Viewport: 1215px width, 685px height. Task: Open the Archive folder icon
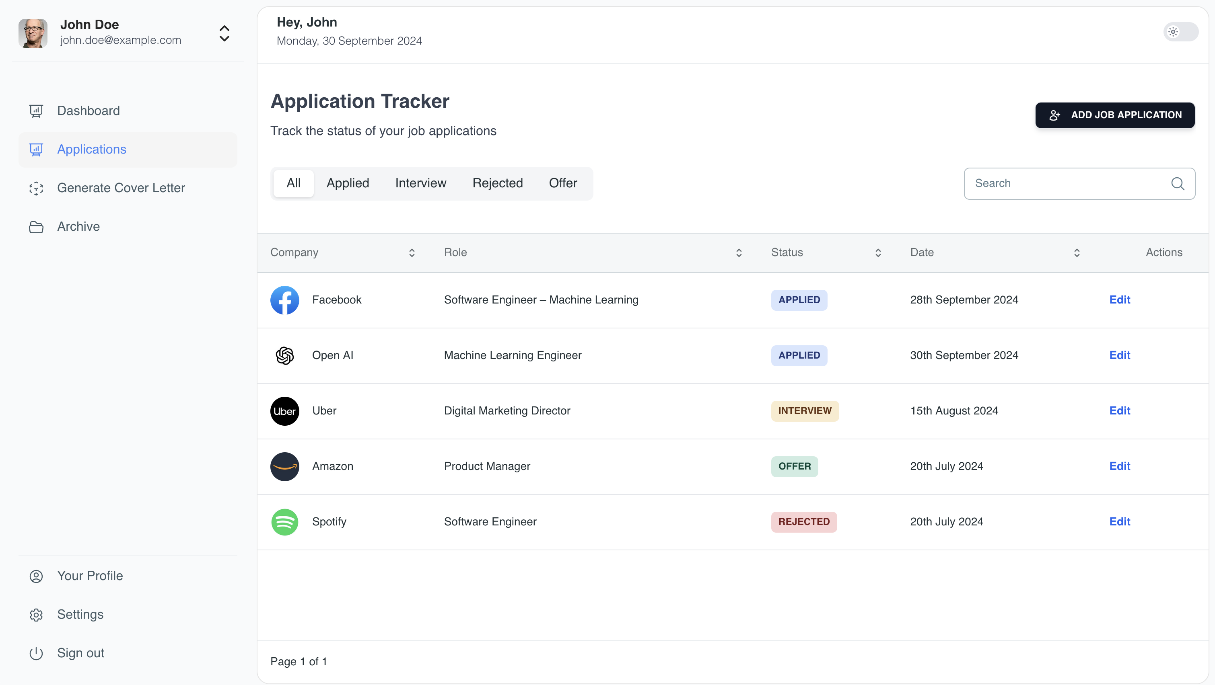coord(36,227)
